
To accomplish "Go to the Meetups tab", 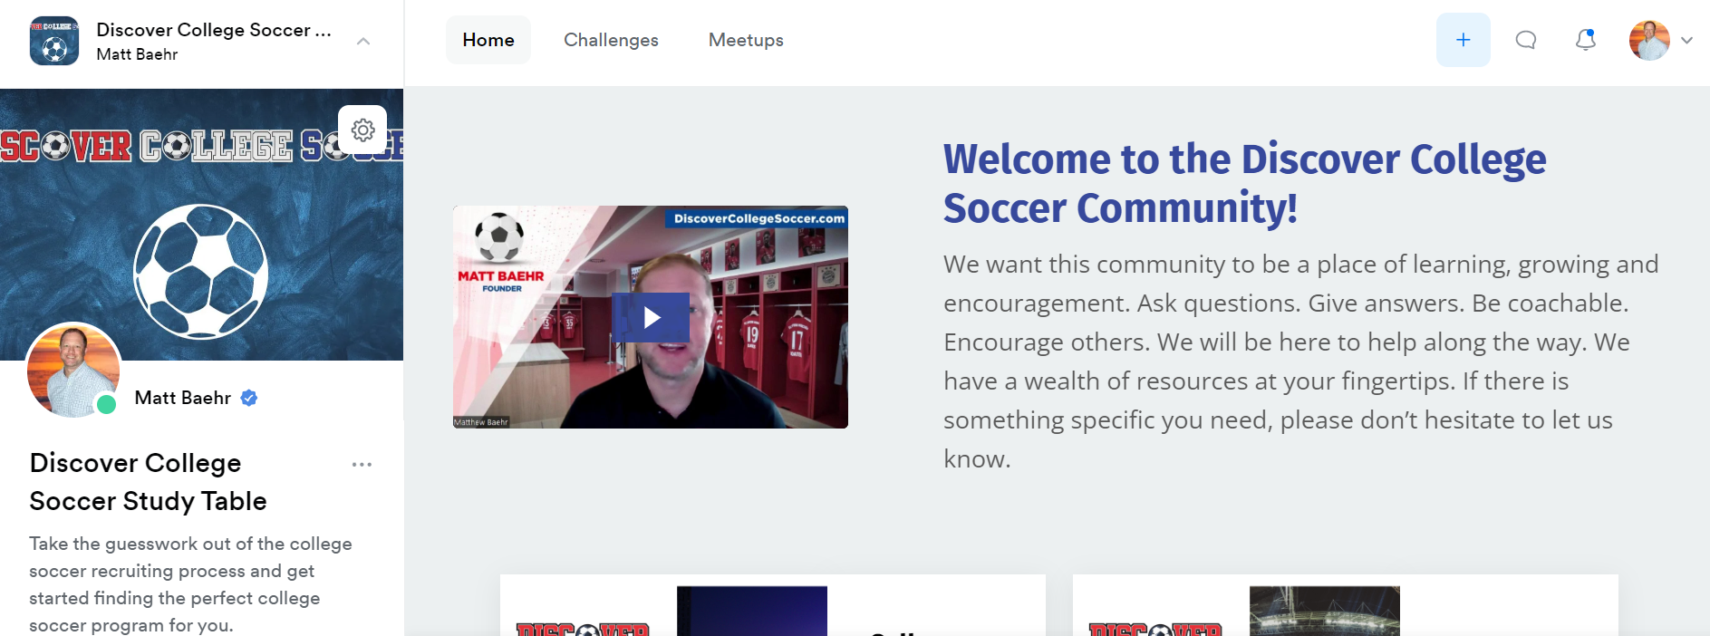I will click(x=746, y=40).
